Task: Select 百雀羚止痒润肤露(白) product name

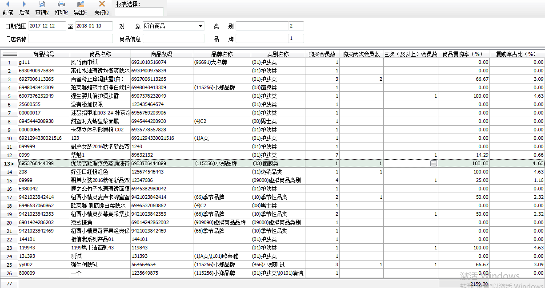Action: click(100, 79)
